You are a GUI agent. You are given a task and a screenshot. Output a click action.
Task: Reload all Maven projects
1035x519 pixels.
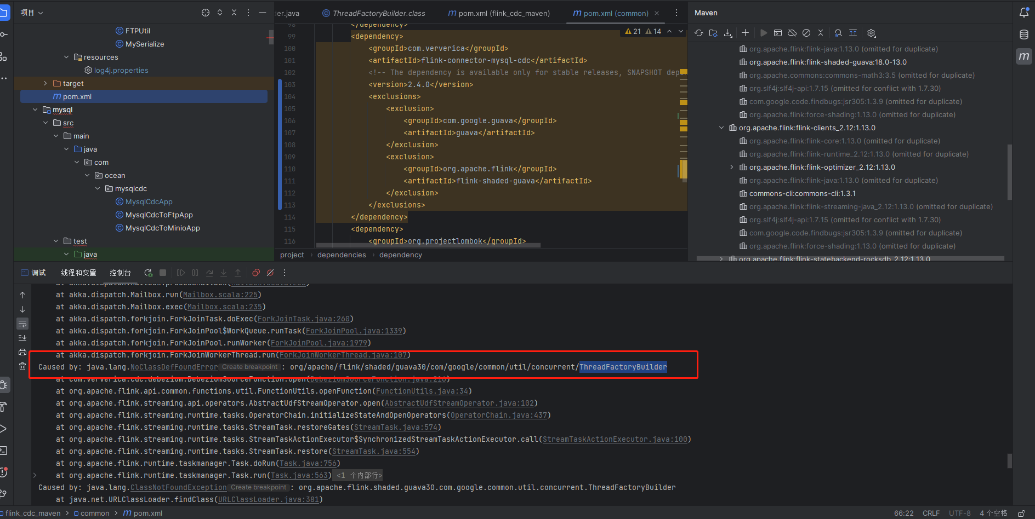(x=699, y=33)
